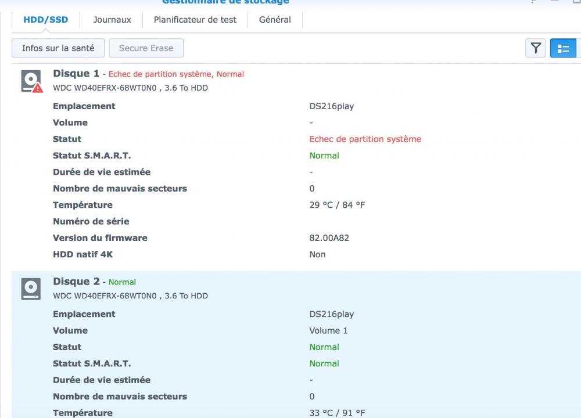Click Nombre de mauvais secteurs label for Disque 2

tap(120, 397)
